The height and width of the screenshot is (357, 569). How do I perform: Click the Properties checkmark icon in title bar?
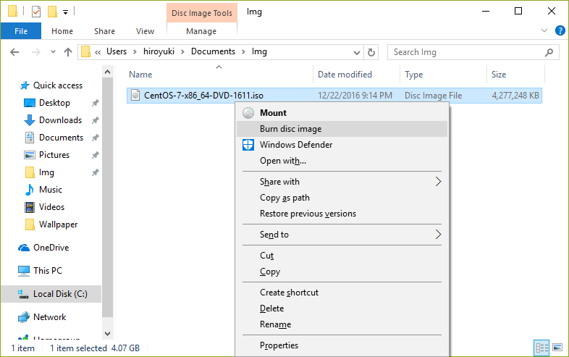[36, 12]
